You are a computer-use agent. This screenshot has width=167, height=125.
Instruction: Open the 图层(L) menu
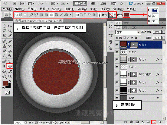44,9
